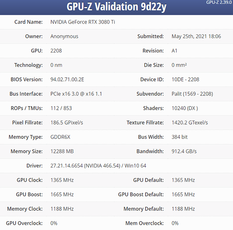This screenshot has height=230, width=233.
Task: Click Memory Clock value '1188 MHz'
Action: coord(62,209)
